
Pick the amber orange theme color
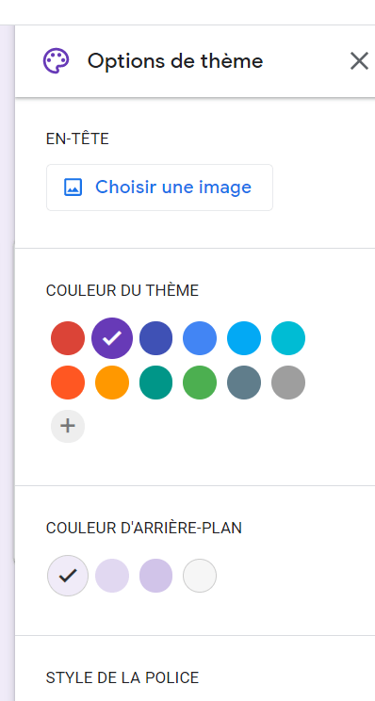click(112, 383)
